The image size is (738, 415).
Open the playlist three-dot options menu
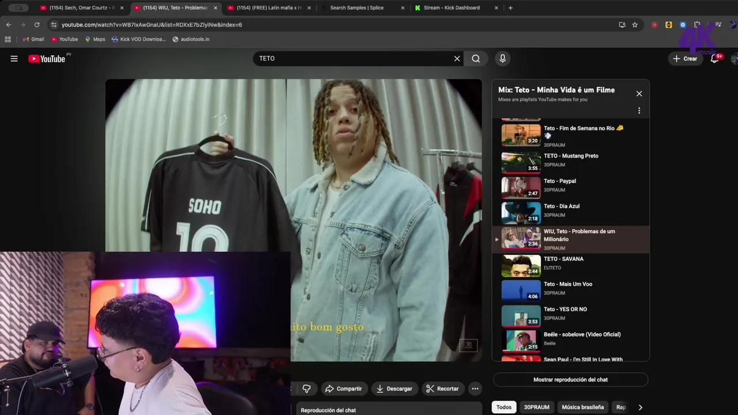tap(639, 110)
